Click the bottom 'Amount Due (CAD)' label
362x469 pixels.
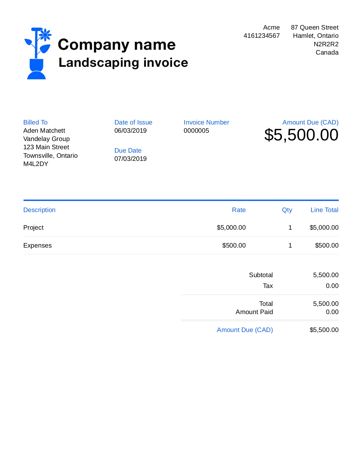tap(245, 330)
